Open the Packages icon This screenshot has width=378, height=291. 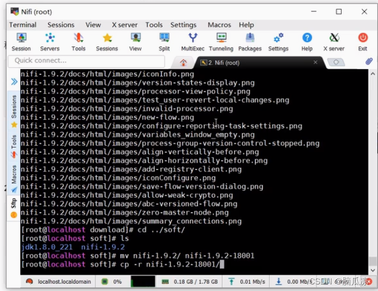(x=250, y=42)
